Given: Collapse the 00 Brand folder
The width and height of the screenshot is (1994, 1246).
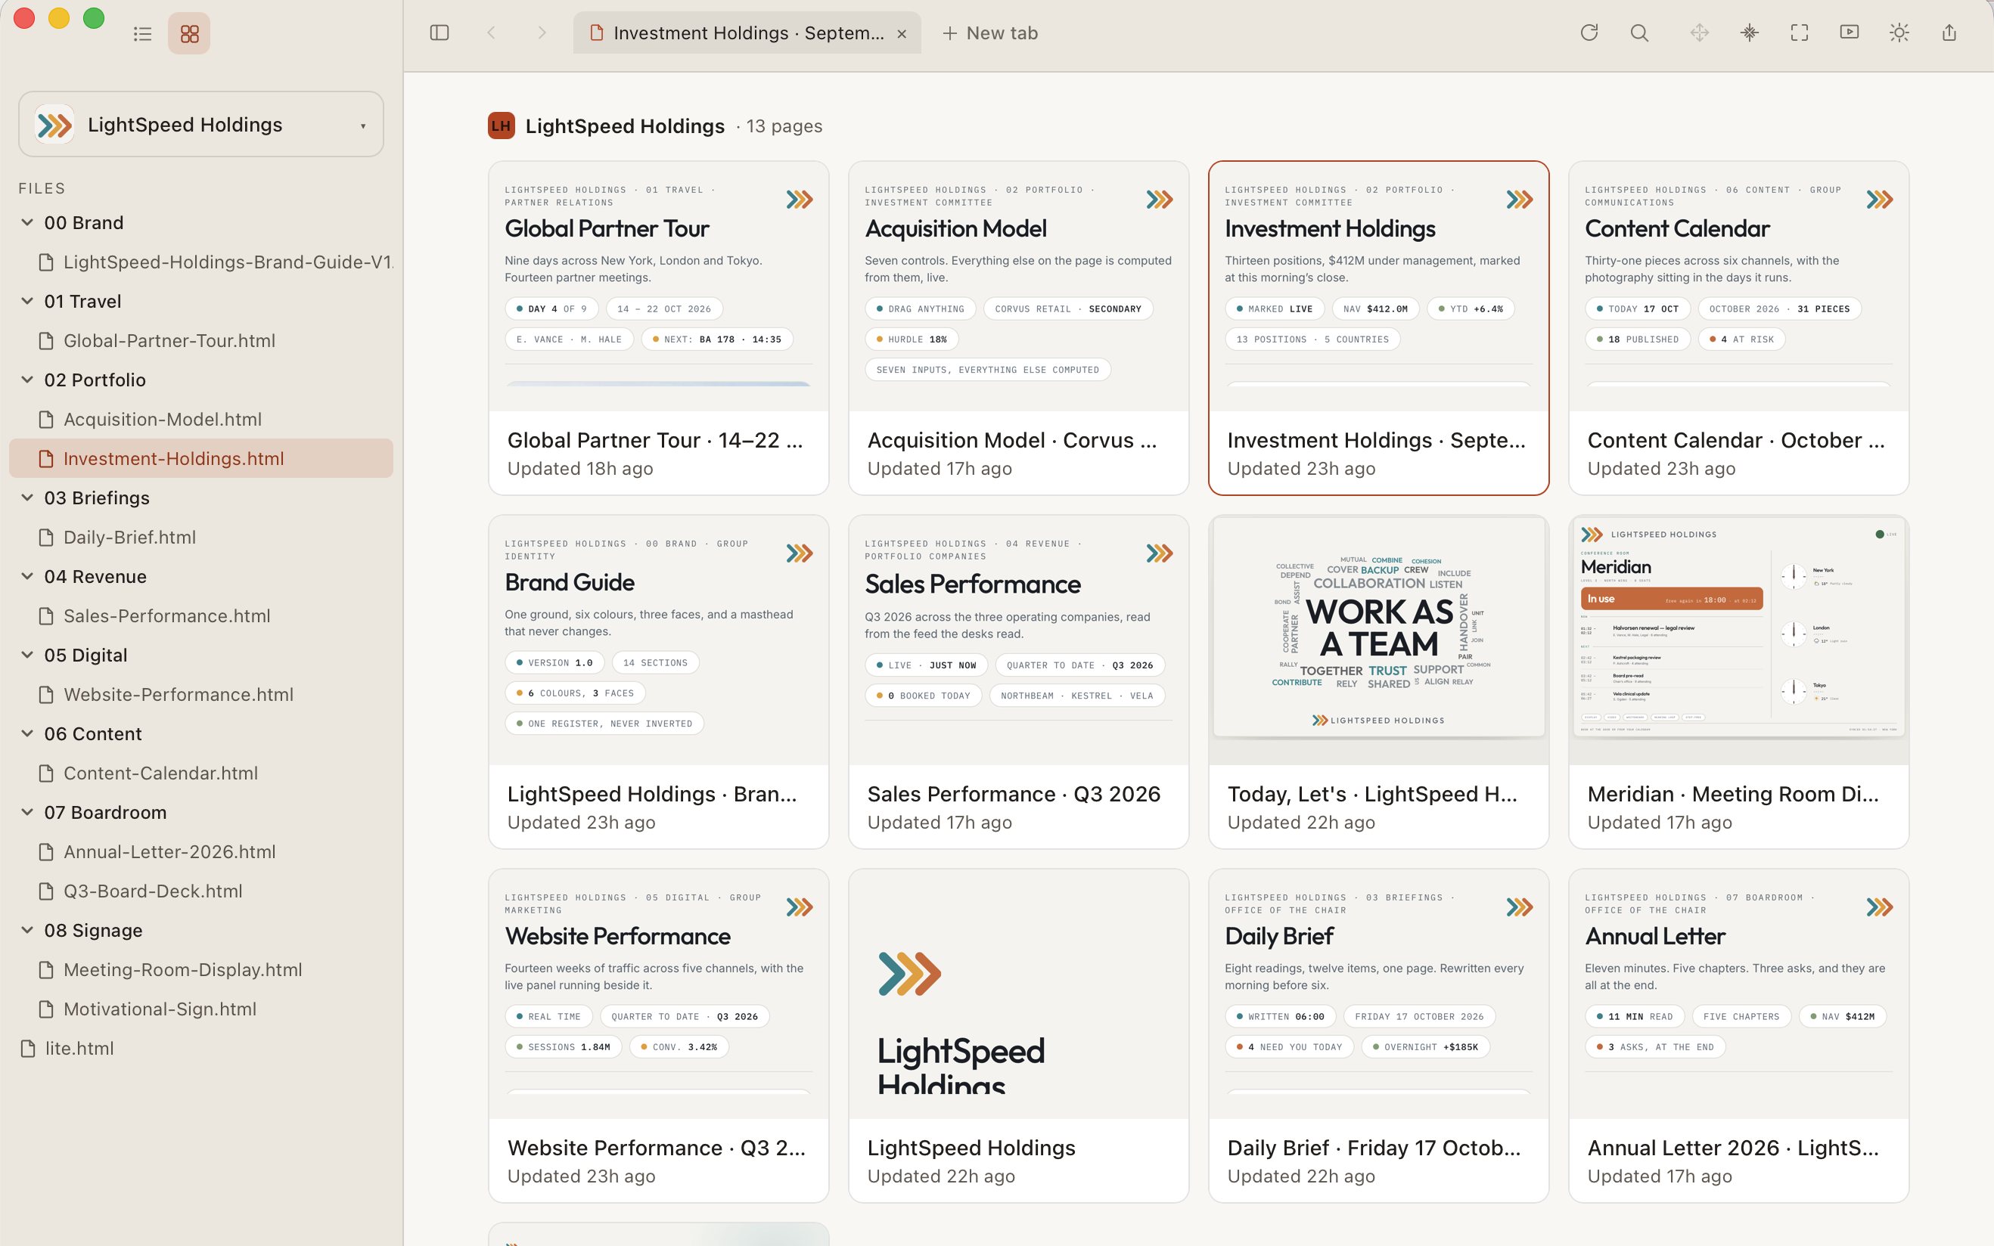Looking at the screenshot, I should 27,222.
